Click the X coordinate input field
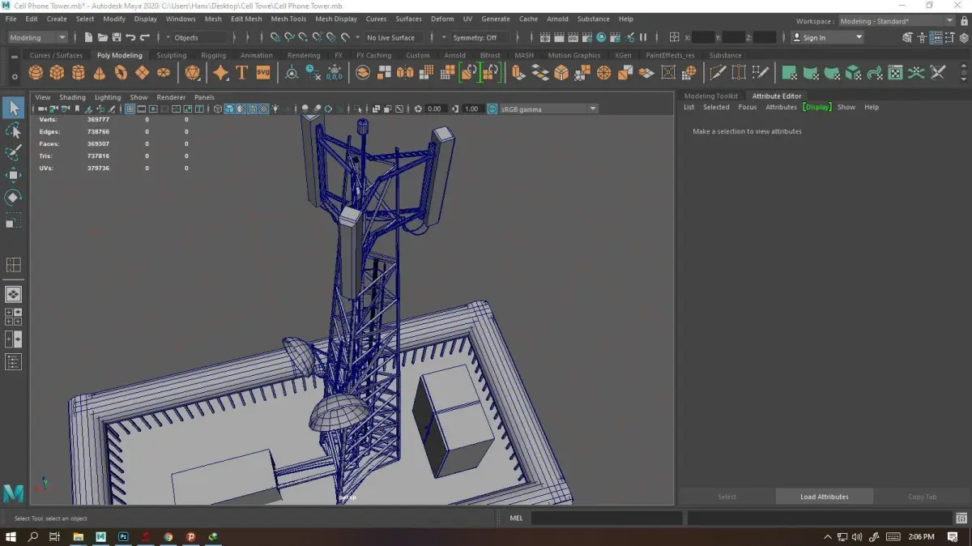972x546 pixels. click(x=703, y=37)
